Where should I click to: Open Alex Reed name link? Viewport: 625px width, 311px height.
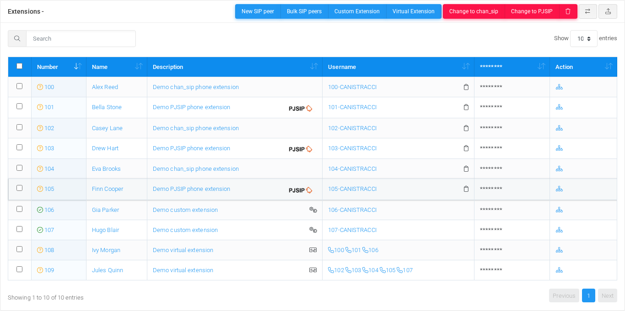tap(105, 87)
